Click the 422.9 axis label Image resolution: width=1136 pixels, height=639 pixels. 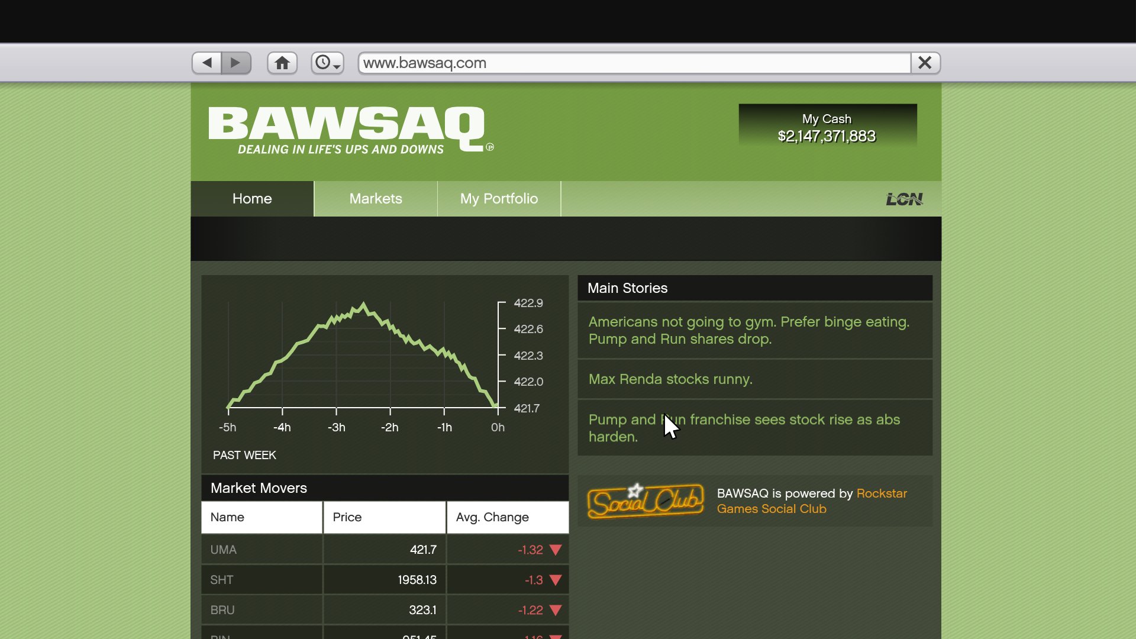tap(528, 303)
